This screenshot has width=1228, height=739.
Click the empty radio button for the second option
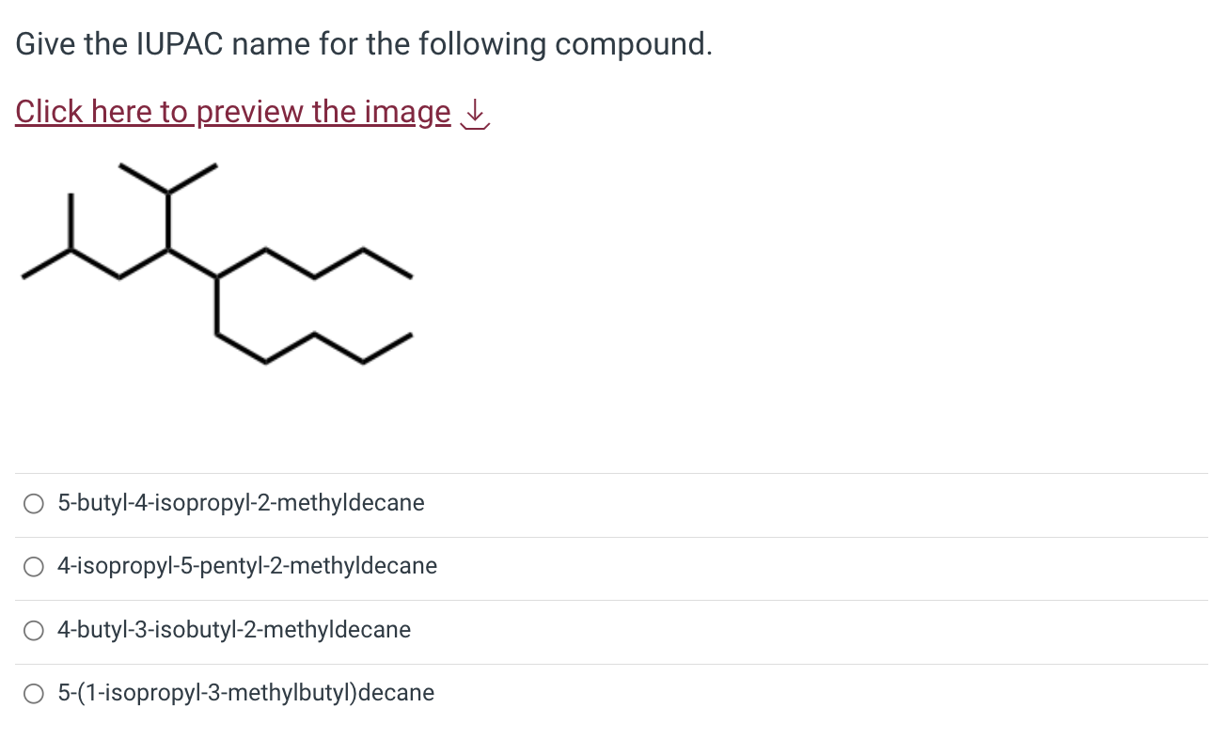(33, 566)
